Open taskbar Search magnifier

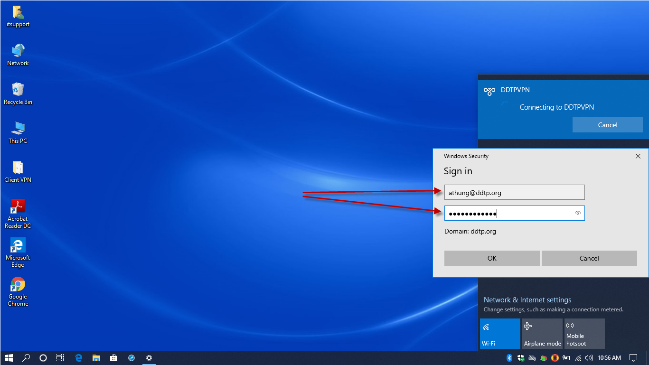[26, 358]
